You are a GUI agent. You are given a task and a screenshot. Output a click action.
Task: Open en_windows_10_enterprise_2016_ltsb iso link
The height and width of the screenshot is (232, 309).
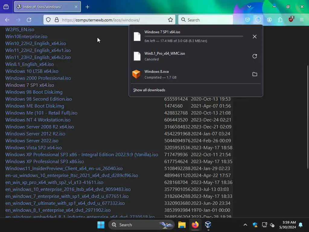coord(68,189)
